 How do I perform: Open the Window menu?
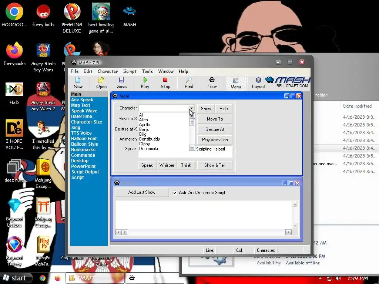(166, 71)
